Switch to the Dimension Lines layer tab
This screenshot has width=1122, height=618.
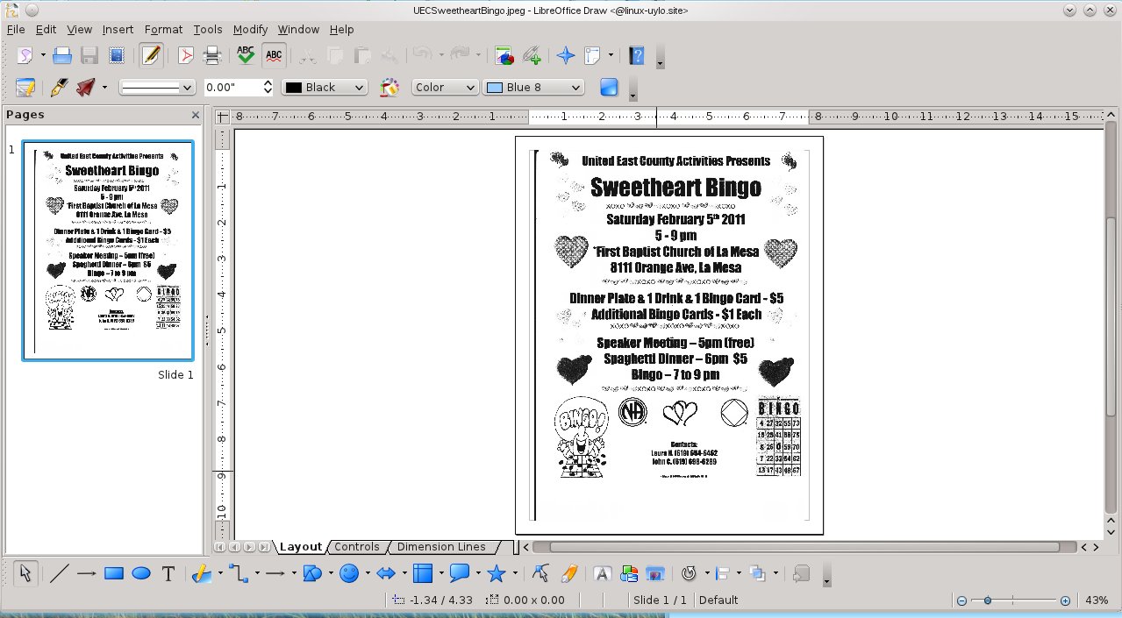pos(440,547)
